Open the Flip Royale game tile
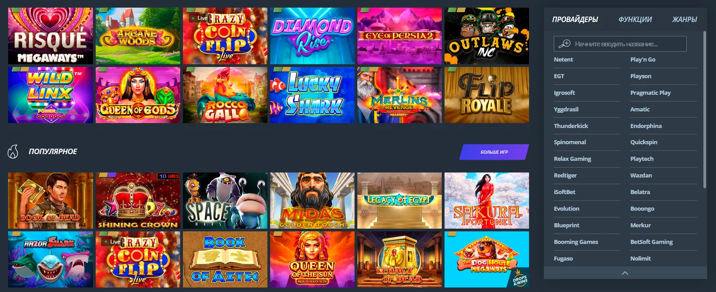Viewport: 716px width, 292px height. tap(487, 95)
